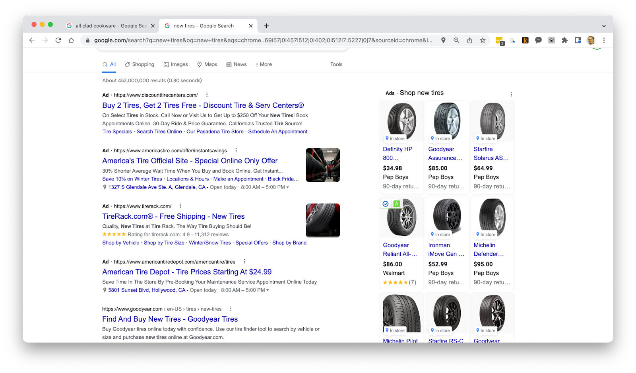Click the address bar URL field
The height and width of the screenshot is (373, 636).
click(x=263, y=40)
